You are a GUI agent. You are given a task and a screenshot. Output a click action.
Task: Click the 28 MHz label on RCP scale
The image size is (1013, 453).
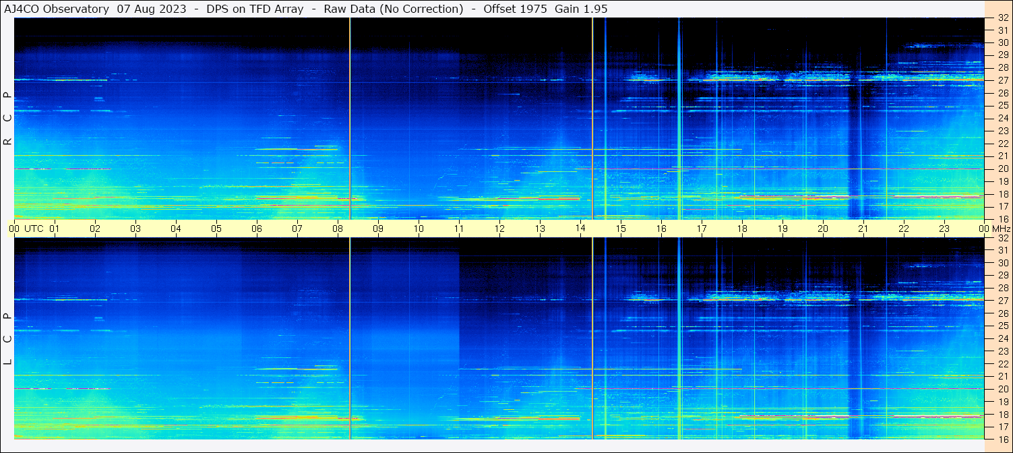pos(1003,67)
